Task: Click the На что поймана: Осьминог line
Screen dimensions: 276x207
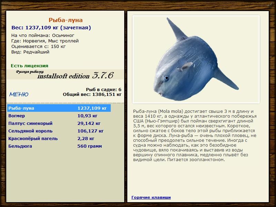Action: [43, 36]
